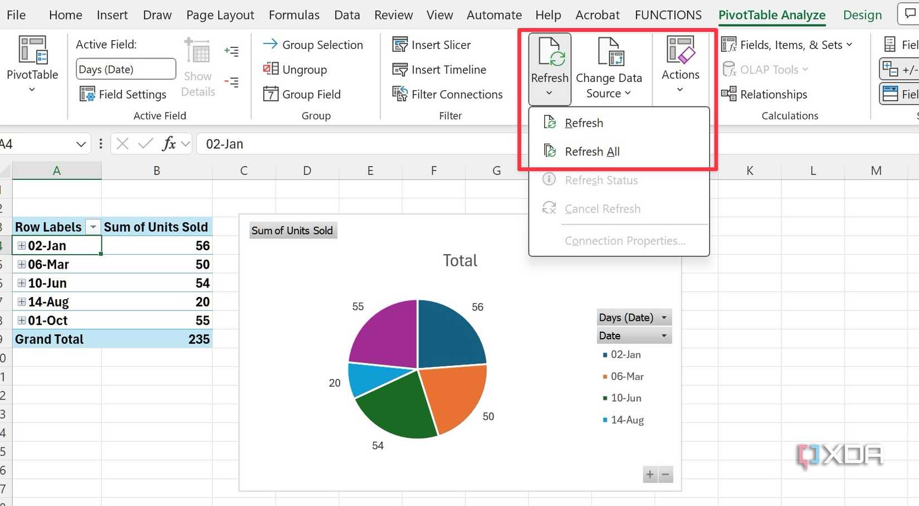Select Refresh All from the menu
Image resolution: width=919 pixels, height=506 pixels.
(592, 151)
